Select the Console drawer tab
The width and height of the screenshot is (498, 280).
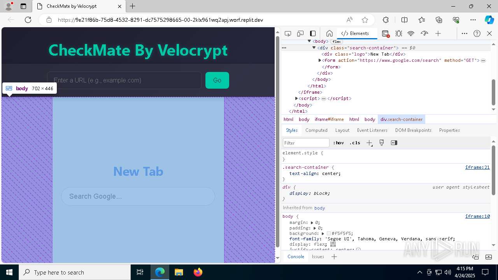[296, 257]
